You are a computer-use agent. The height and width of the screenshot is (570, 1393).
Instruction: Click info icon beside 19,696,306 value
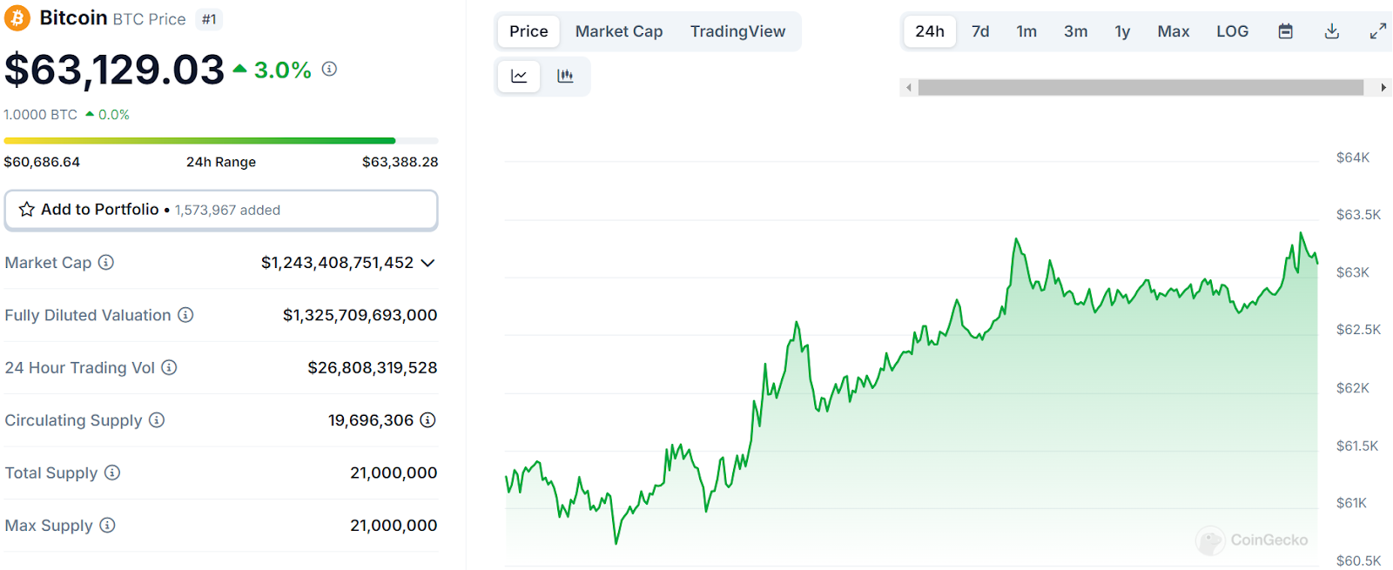427,420
